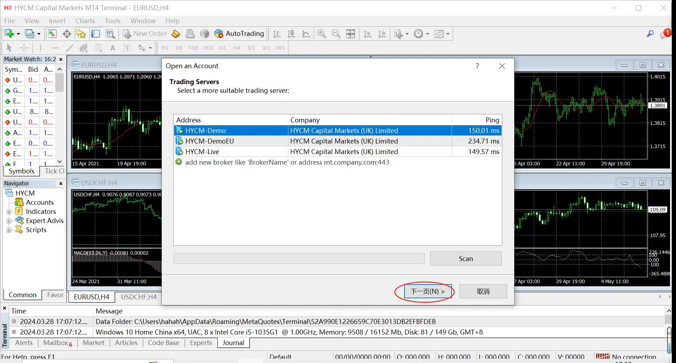The width and height of the screenshot is (676, 363).
Task: Switch to the USDCHF,H4 chart tab
Action: 139,297
